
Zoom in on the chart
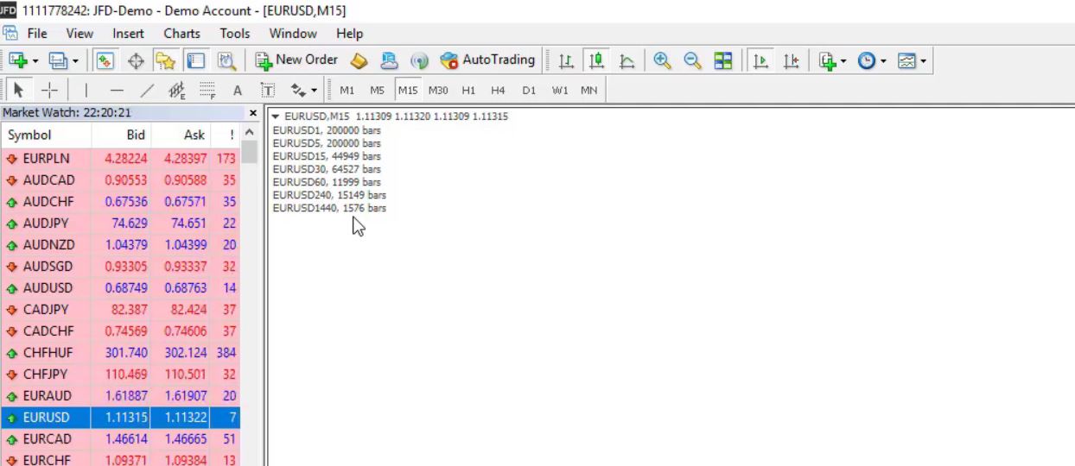click(663, 60)
